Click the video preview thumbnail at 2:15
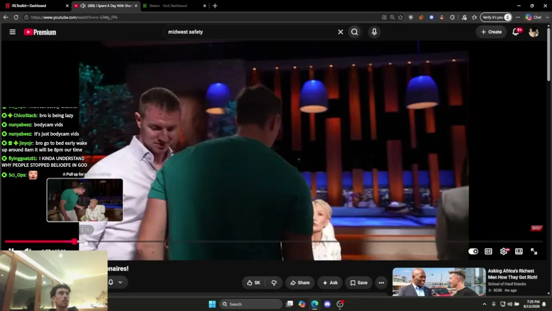This screenshot has height=311, width=552. point(85,200)
